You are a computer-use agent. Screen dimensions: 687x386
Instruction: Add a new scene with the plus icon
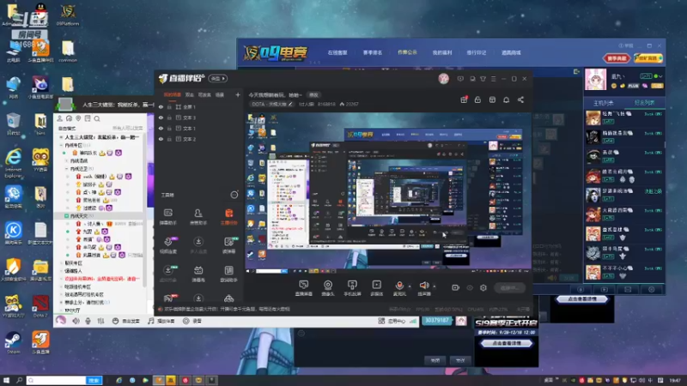click(x=238, y=94)
